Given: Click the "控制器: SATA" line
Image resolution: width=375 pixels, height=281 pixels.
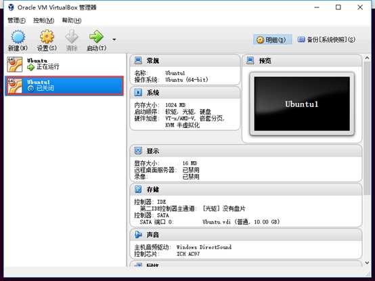Looking at the screenshot, I should point(152,215).
